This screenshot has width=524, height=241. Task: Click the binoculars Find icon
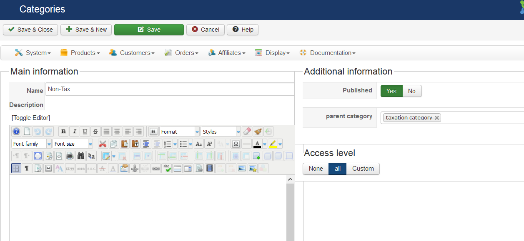pyautogui.click(x=81, y=156)
